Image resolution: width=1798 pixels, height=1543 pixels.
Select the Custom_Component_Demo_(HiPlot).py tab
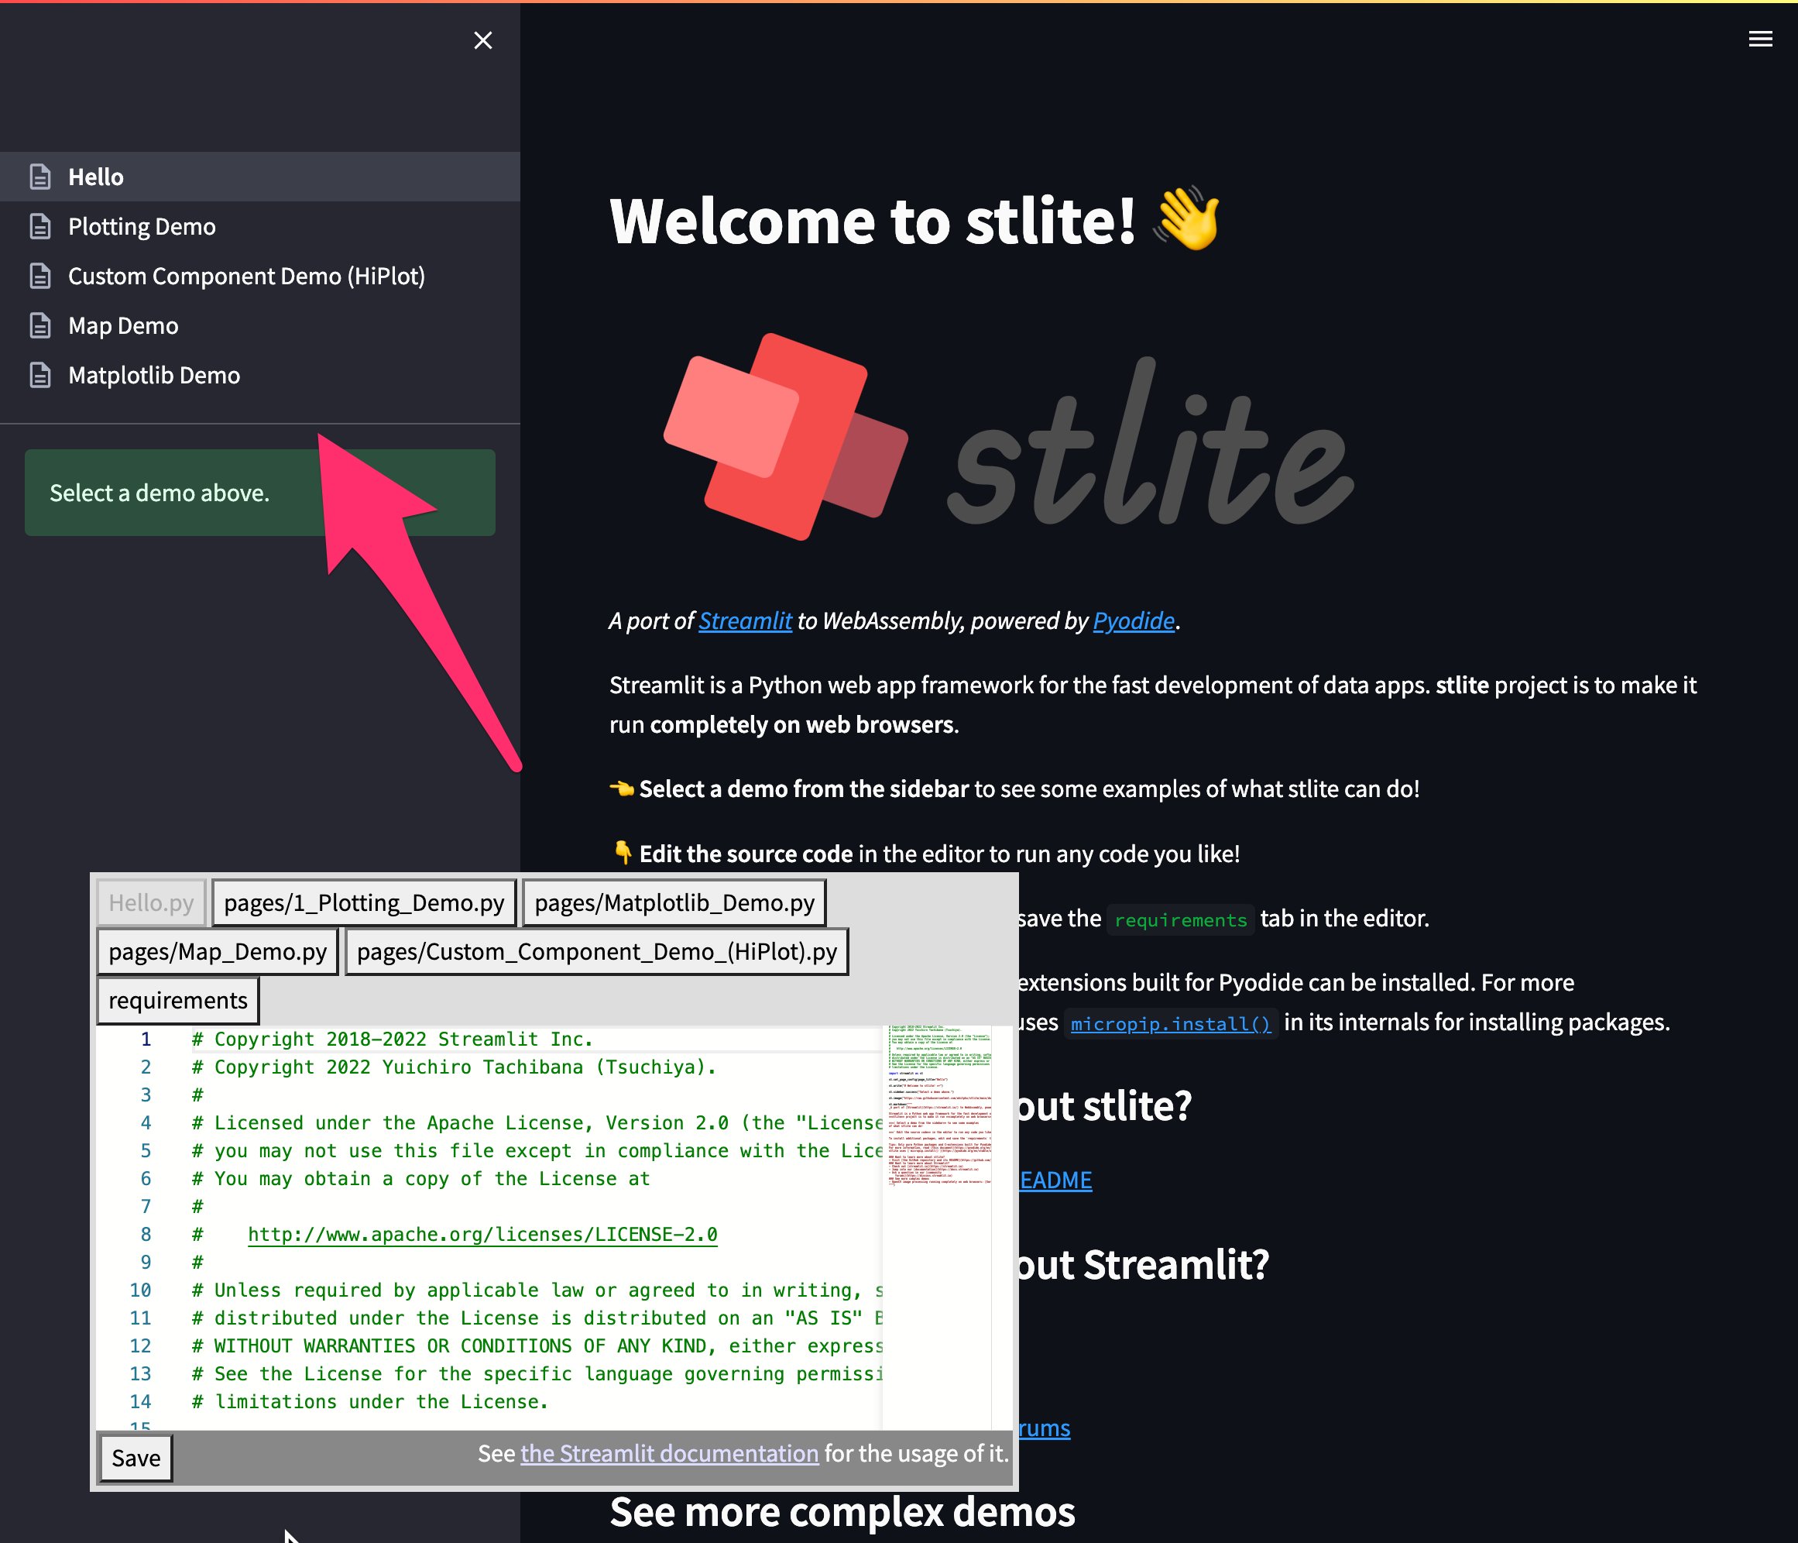coord(596,952)
